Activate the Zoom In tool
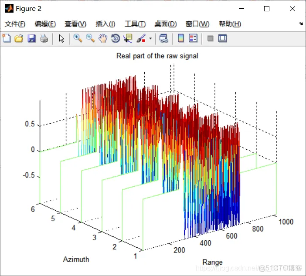Viewport: 306px width, 276px height. click(78, 38)
